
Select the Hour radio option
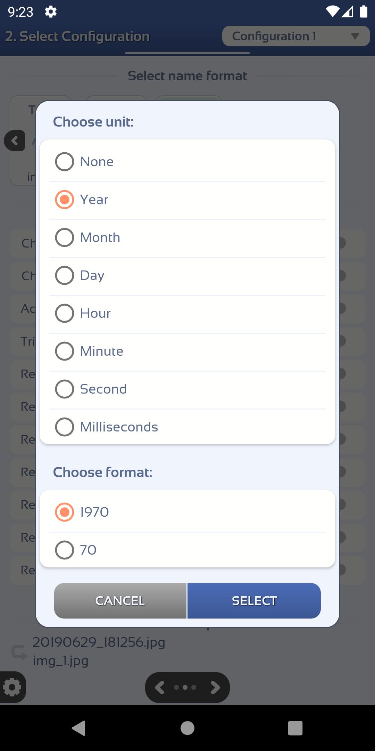pyautogui.click(x=187, y=313)
